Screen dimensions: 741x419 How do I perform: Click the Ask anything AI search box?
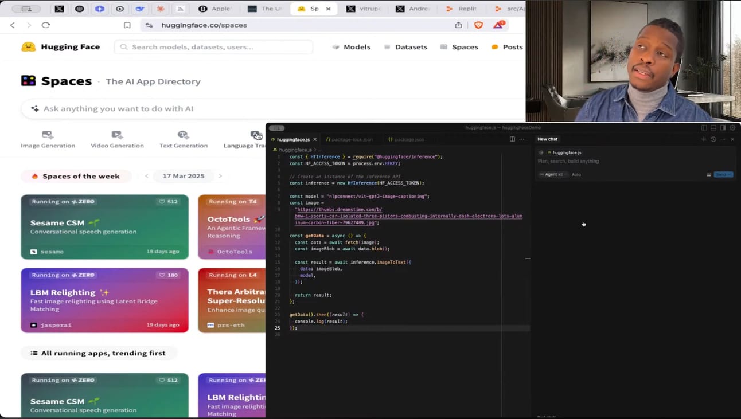273,109
